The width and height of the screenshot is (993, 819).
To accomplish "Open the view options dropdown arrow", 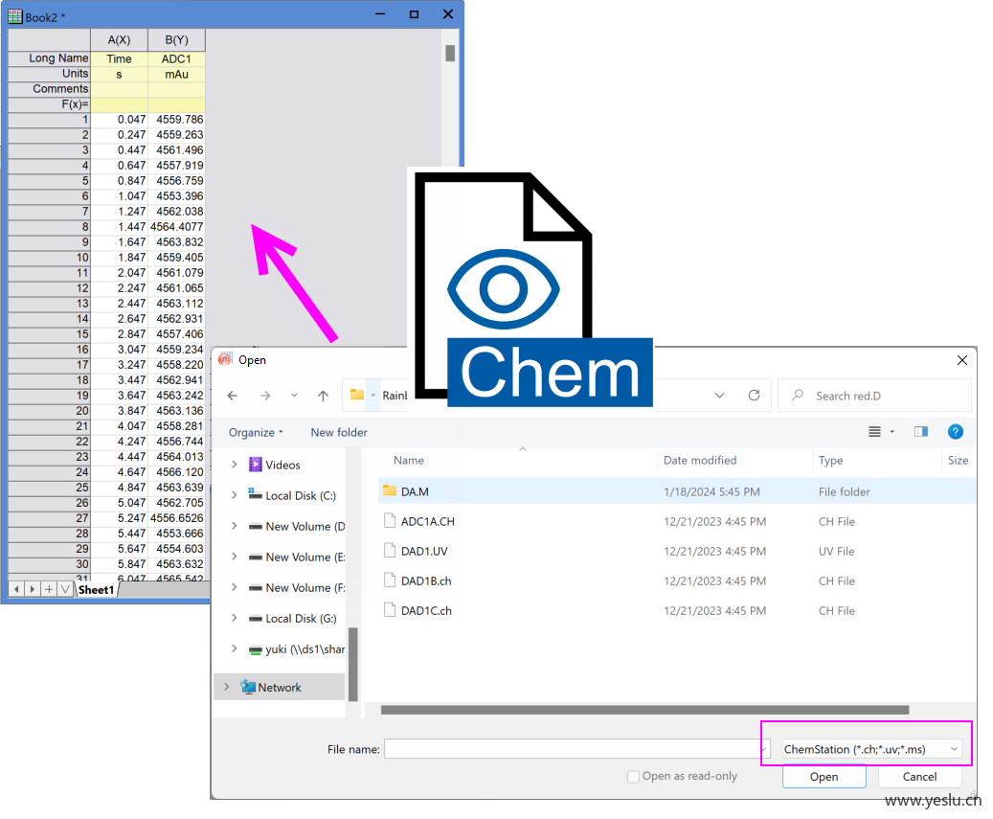I will click(892, 432).
